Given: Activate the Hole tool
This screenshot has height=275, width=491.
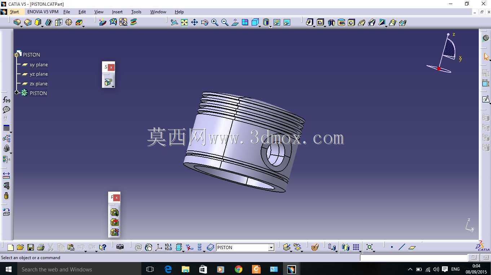Looking at the screenshot, I should click(x=351, y=22).
